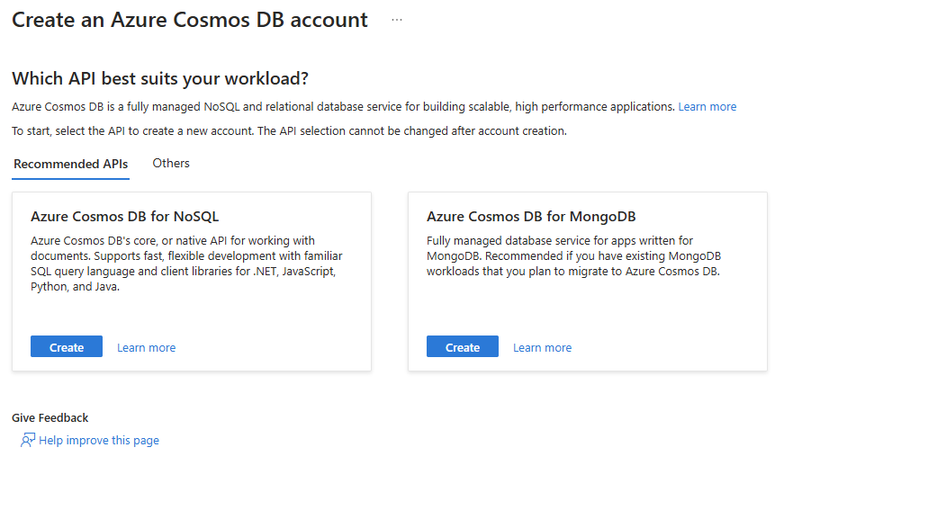The width and height of the screenshot is (946, 510).
Task: Click the MongoDB card description text
Action: click(573, 256)
